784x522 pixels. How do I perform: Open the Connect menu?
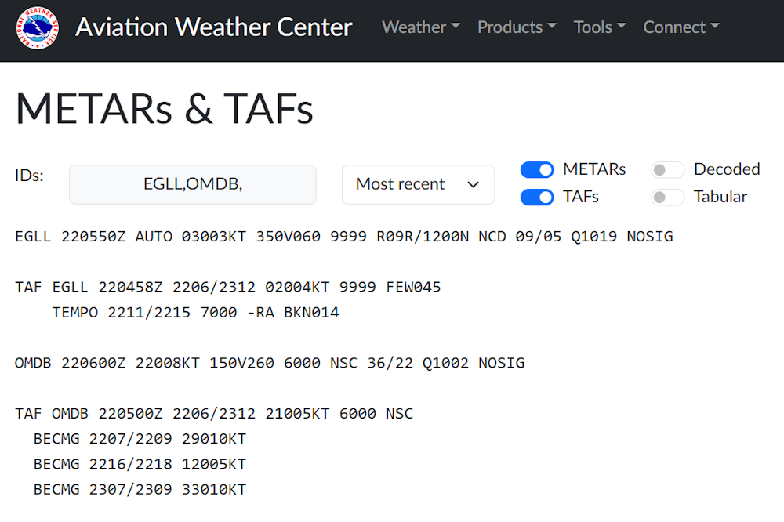pos(681,27)
